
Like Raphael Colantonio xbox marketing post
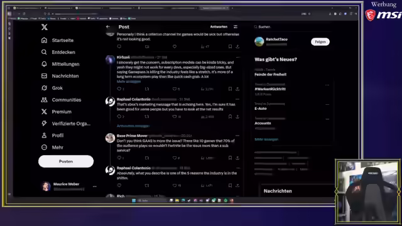[175, 117]
